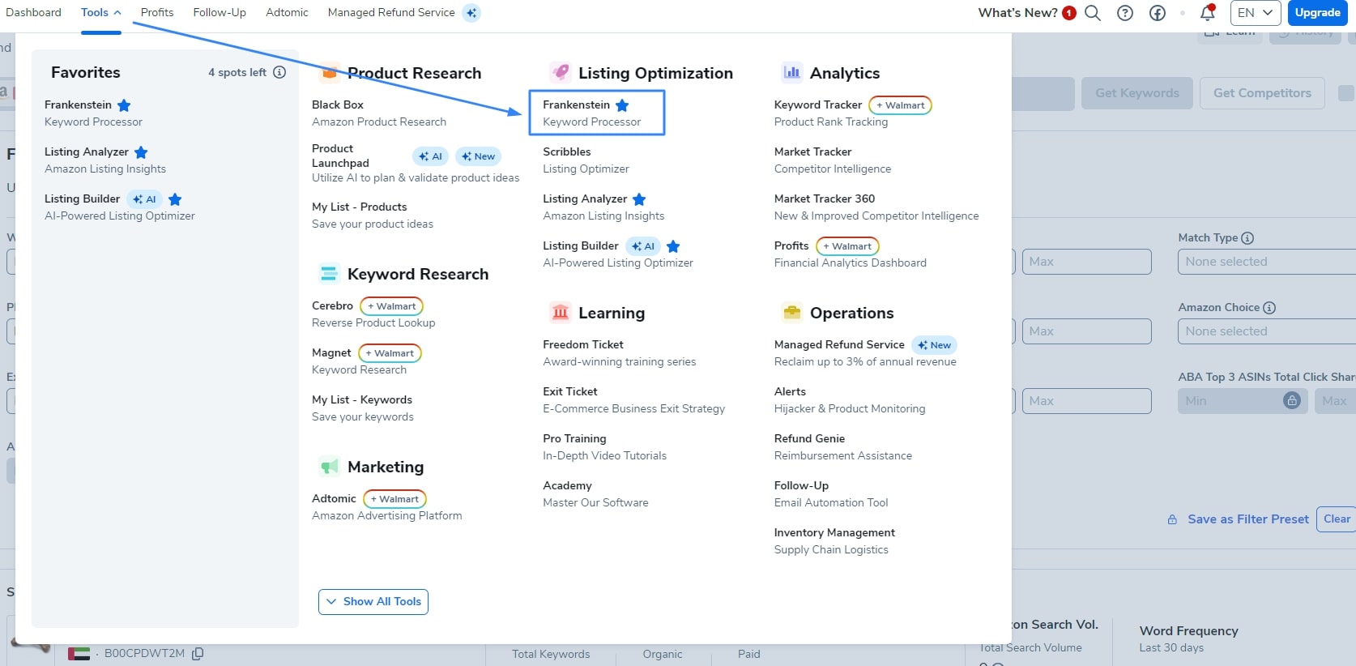
Task: Open the search magnifier icon
Action: pyautogui.click(x=1092, y=13)
